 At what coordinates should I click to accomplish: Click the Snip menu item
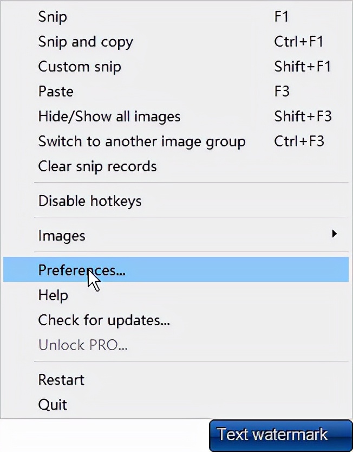[x=53, y=17]
